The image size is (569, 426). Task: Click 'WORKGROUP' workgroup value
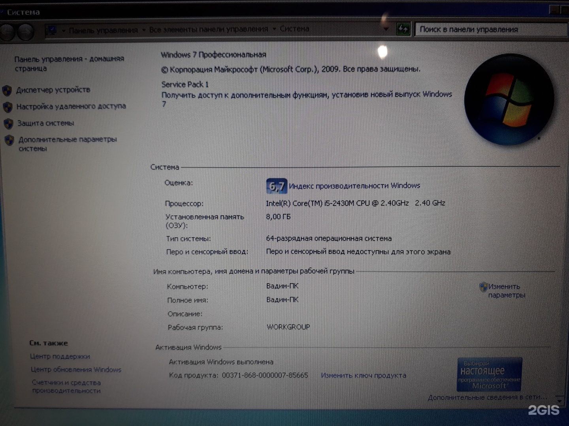pos(288,327)
